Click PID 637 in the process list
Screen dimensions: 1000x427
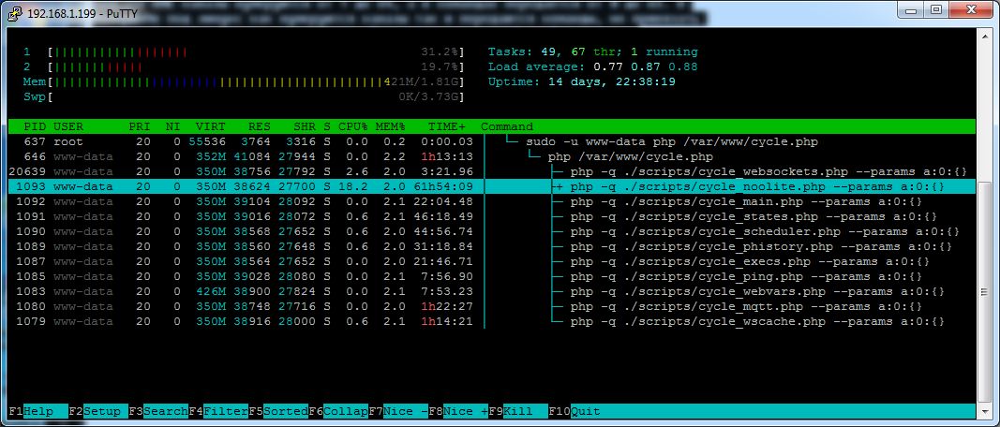pos(35,141)
